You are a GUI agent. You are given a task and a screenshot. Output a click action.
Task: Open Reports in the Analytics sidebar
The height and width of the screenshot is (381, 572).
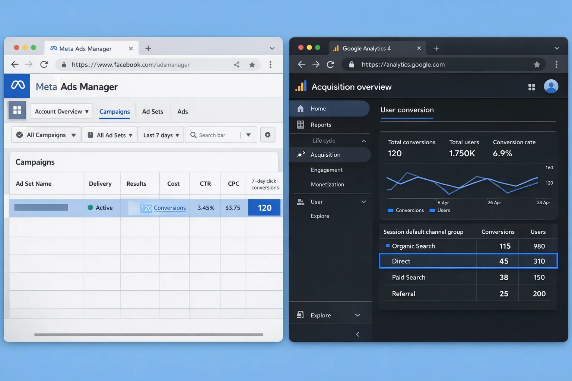(x=321, y=125)
